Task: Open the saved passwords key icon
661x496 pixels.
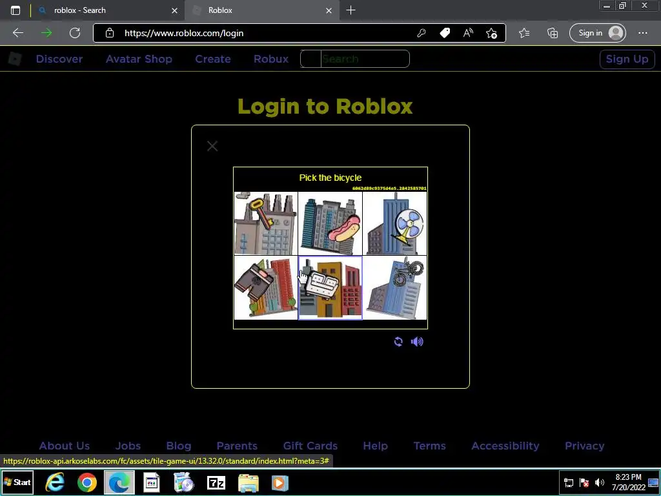Action: (x=421, y=33)
